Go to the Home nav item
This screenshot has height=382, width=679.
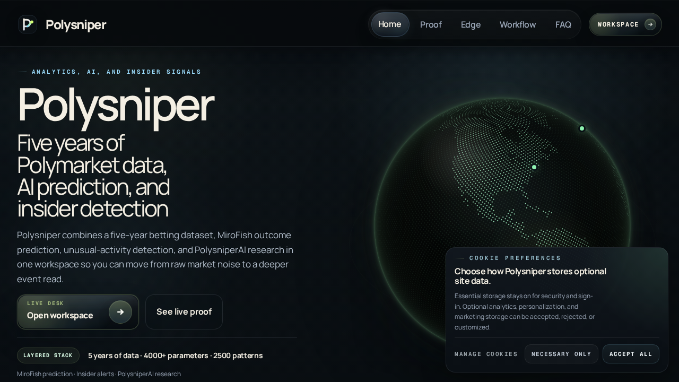[390, 24]
